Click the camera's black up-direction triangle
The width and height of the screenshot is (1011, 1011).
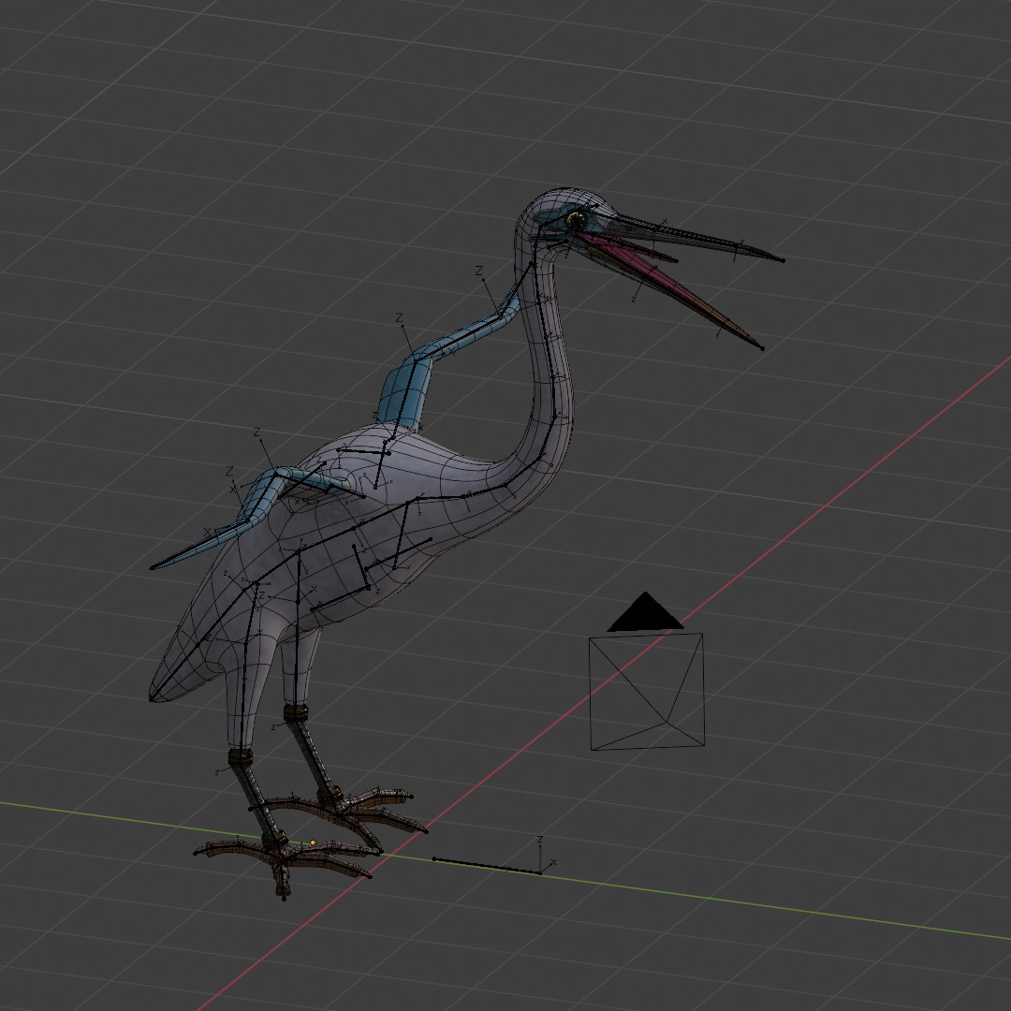[645, 612]
